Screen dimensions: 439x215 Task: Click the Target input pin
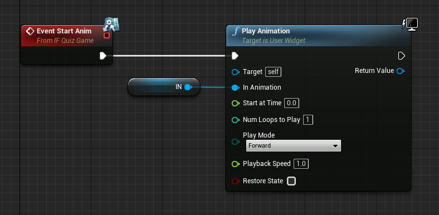coord(236,72)
